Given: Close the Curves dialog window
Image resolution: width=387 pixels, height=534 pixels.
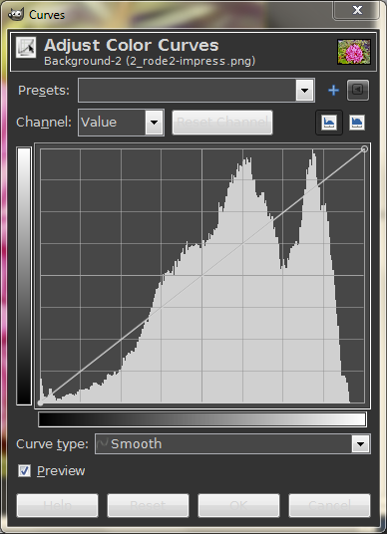Looking at the screenshot, I should tap(357, 10).
